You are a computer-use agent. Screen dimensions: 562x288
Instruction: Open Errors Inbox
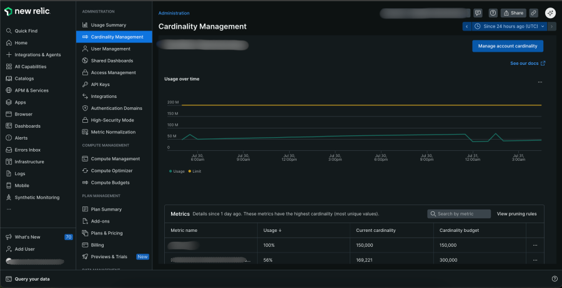tap(23, 150)
